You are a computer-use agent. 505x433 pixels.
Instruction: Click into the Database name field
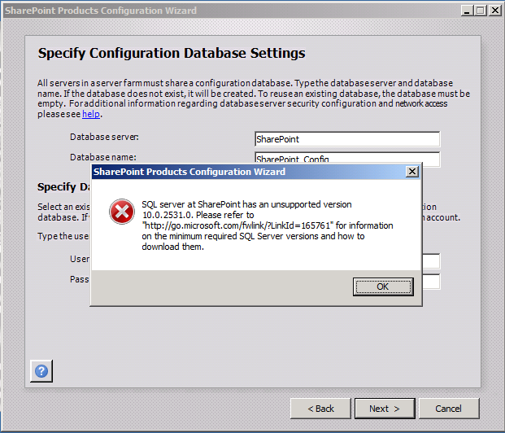pyautogui.click(x=346, y=157)
